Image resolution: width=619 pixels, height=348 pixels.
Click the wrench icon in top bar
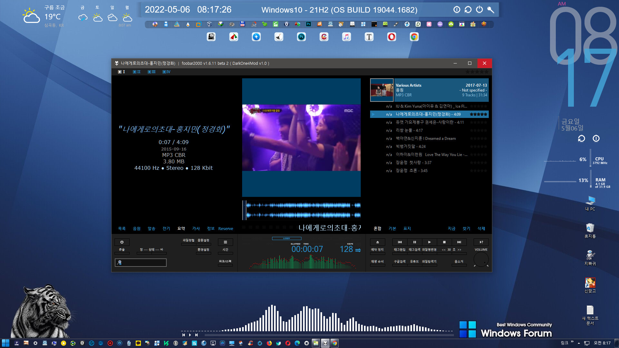[x=491, y=10]
